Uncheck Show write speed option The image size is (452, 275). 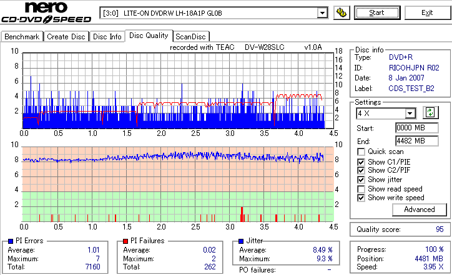pos(361,198)
